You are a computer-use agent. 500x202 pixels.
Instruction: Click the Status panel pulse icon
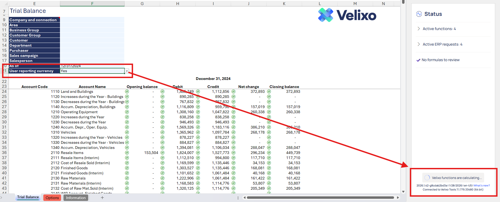tap(419, 14)
